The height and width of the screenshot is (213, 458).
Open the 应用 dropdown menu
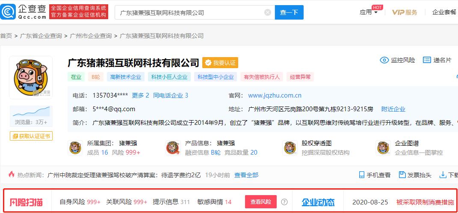369,12
